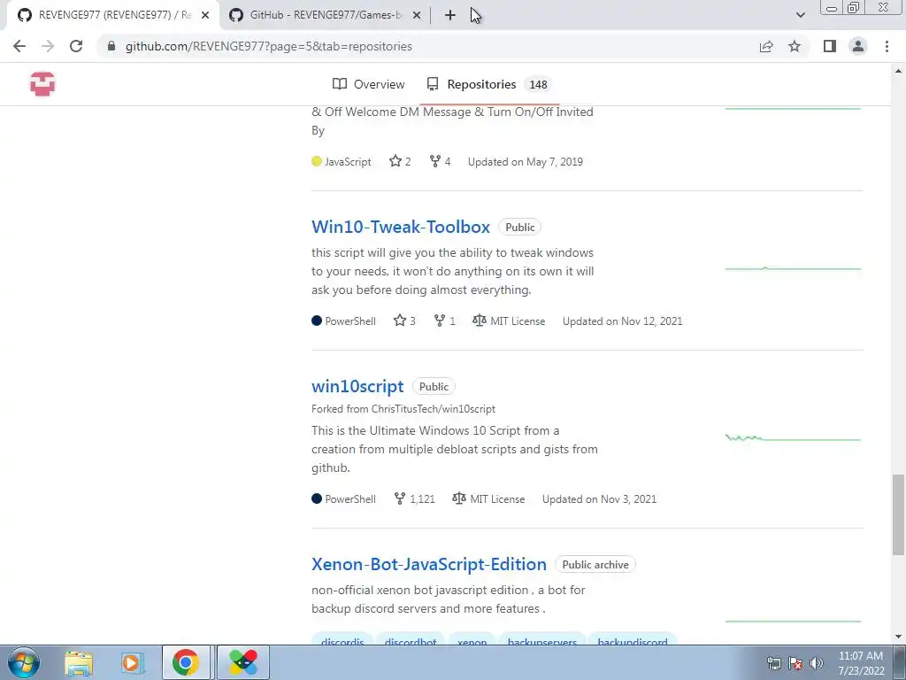Reload the page with the refresh icon
Viewport: 906px width, 680px height.
tap(76, 46)
